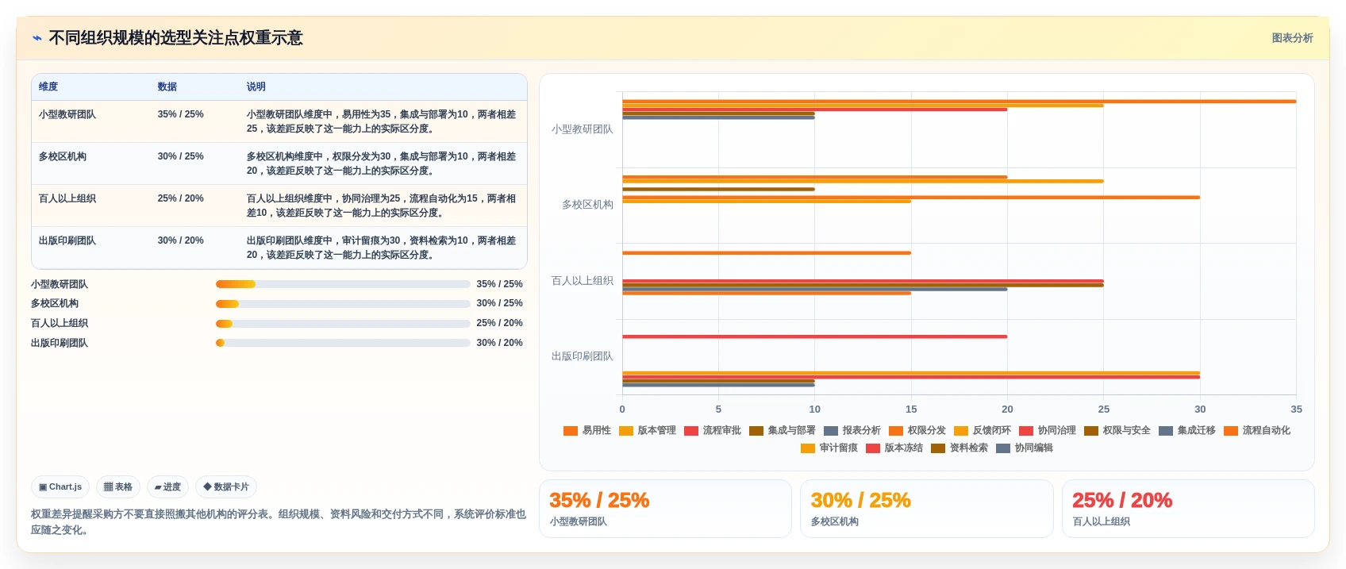
Task: Click the 百人以上组织 progress bar
Action: [x=343, y=323]
